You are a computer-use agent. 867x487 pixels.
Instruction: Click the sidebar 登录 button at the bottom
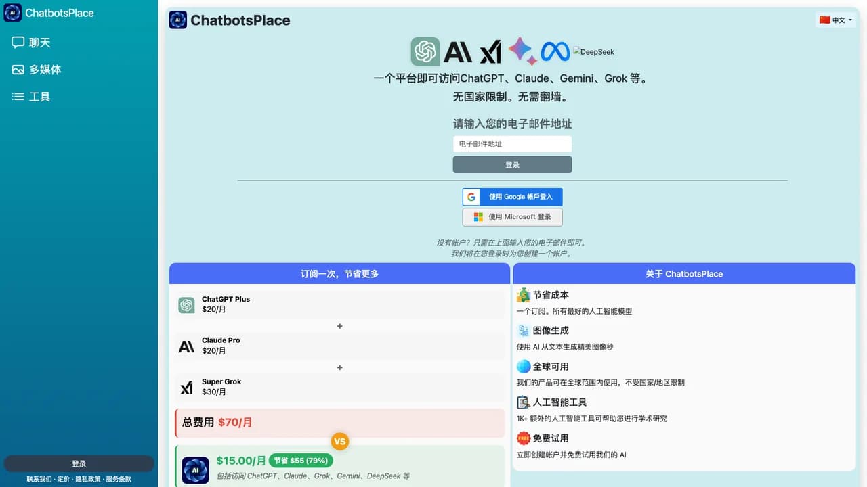click(79, 463)
